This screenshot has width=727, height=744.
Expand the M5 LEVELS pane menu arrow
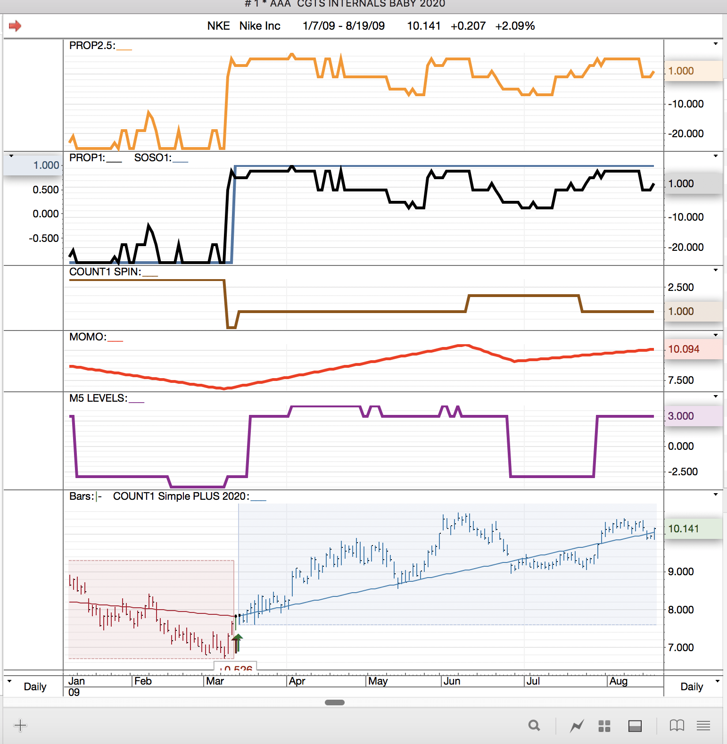point(715,397)
